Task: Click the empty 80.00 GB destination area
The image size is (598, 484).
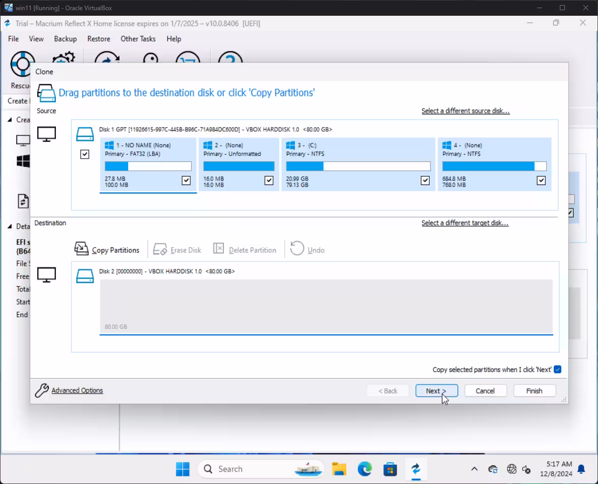Action: (326, 306)
